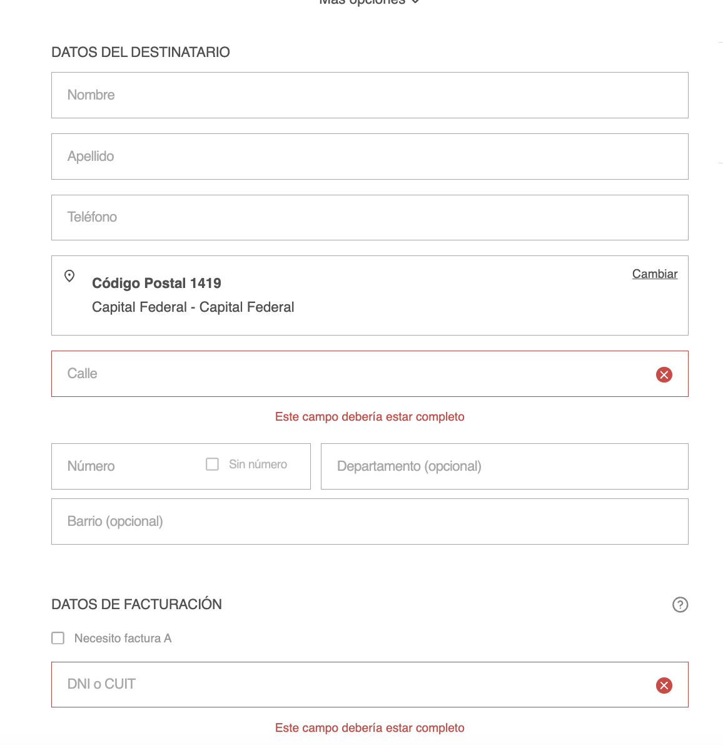Open the billing help question mark icon
Viewport: 723px width, 745px height.
(x=680, y=605)
